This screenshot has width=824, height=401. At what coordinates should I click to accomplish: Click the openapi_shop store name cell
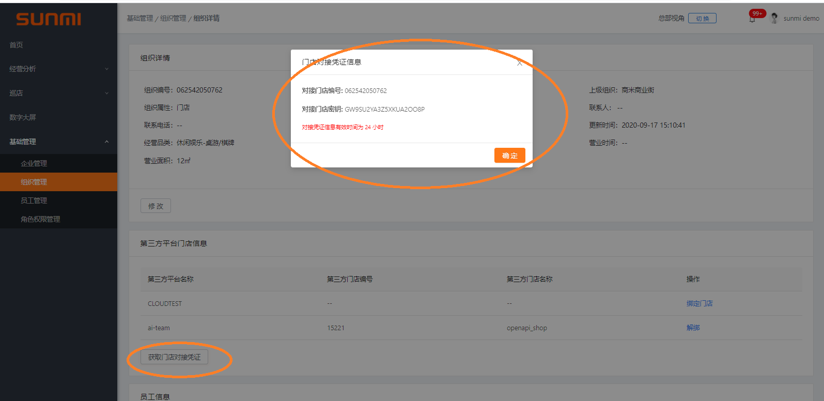pyautogui.click(x=527, y=328)
